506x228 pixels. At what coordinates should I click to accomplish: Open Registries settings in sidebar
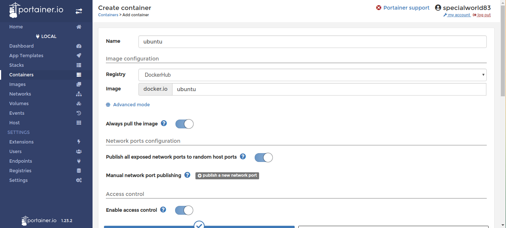tap(20, 171)
